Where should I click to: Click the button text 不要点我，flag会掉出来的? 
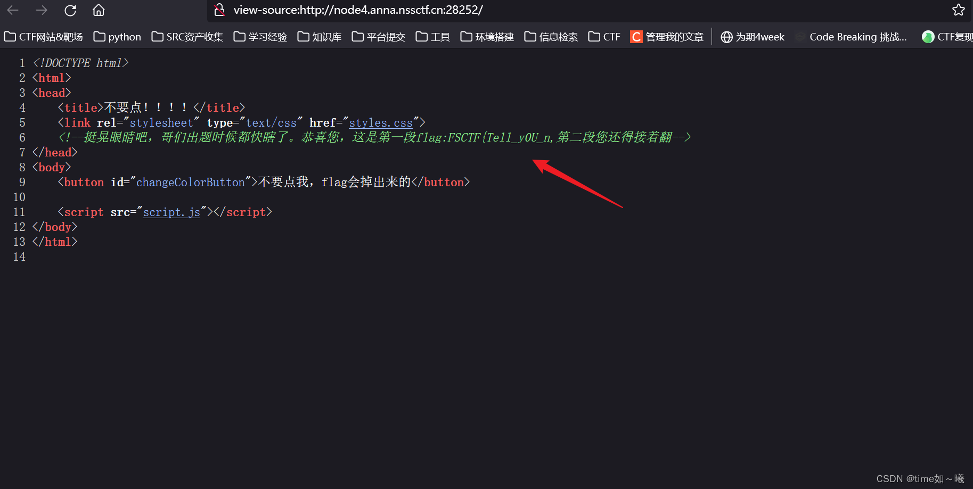point(334,183)
